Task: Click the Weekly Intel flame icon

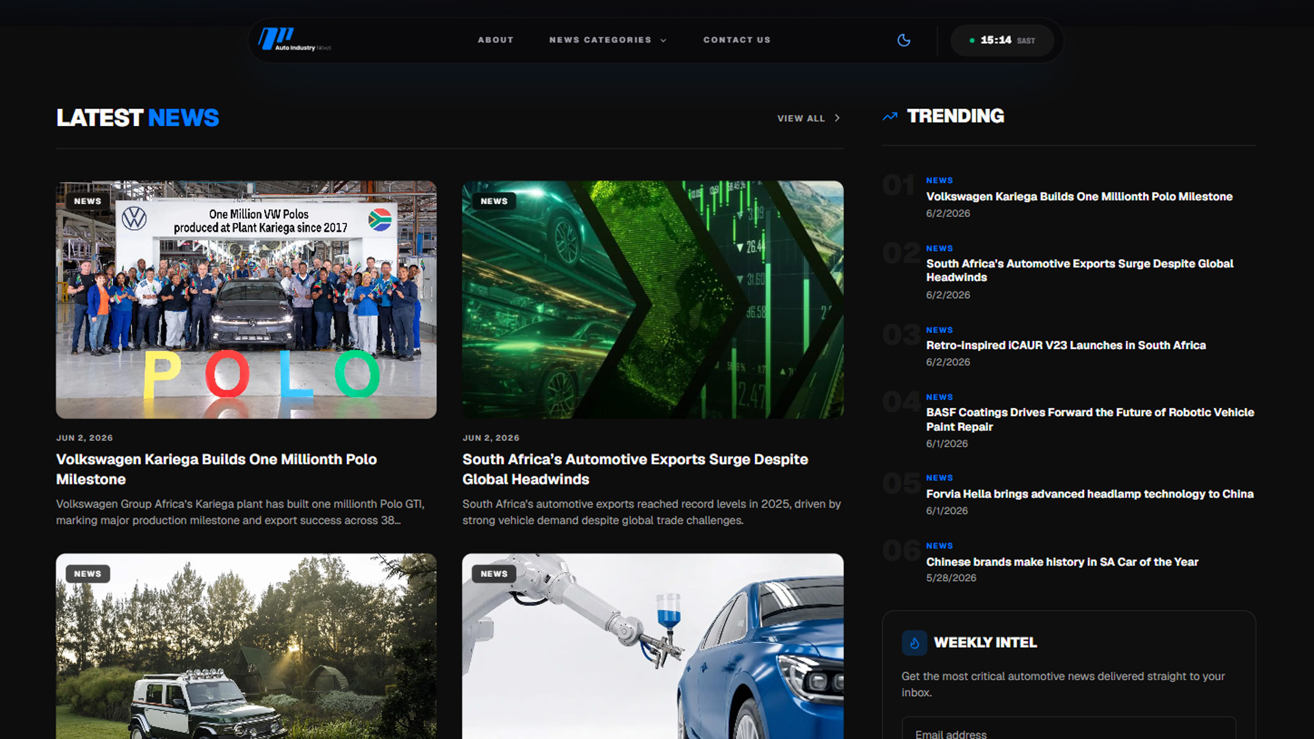Action: click(x=914, y=643)
